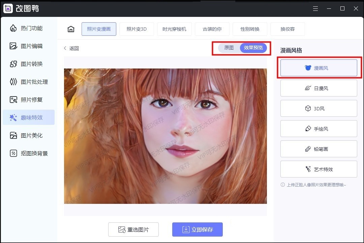Pick the 铅笔画 style
Screen dimensions: 364x243
coord(318,149)
